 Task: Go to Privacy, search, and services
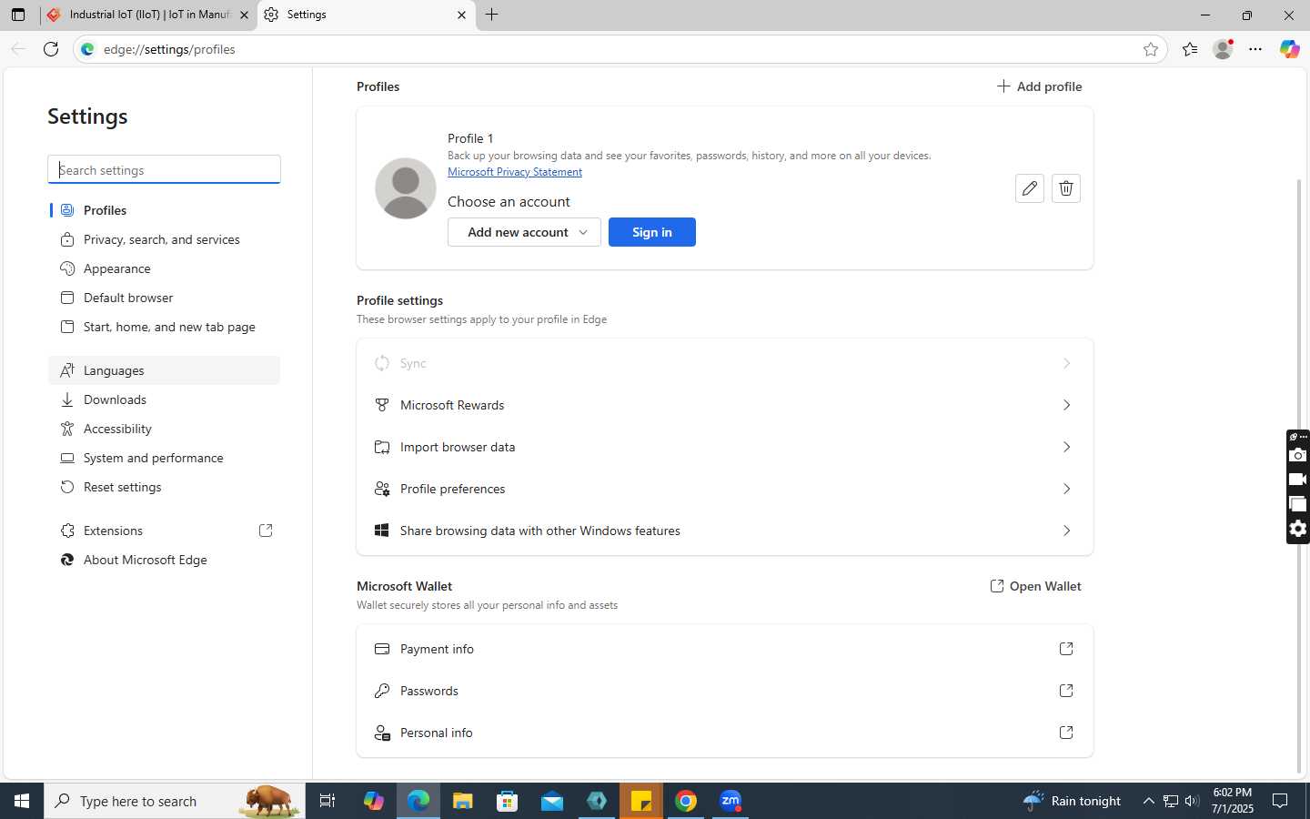[x=164, y=239]
